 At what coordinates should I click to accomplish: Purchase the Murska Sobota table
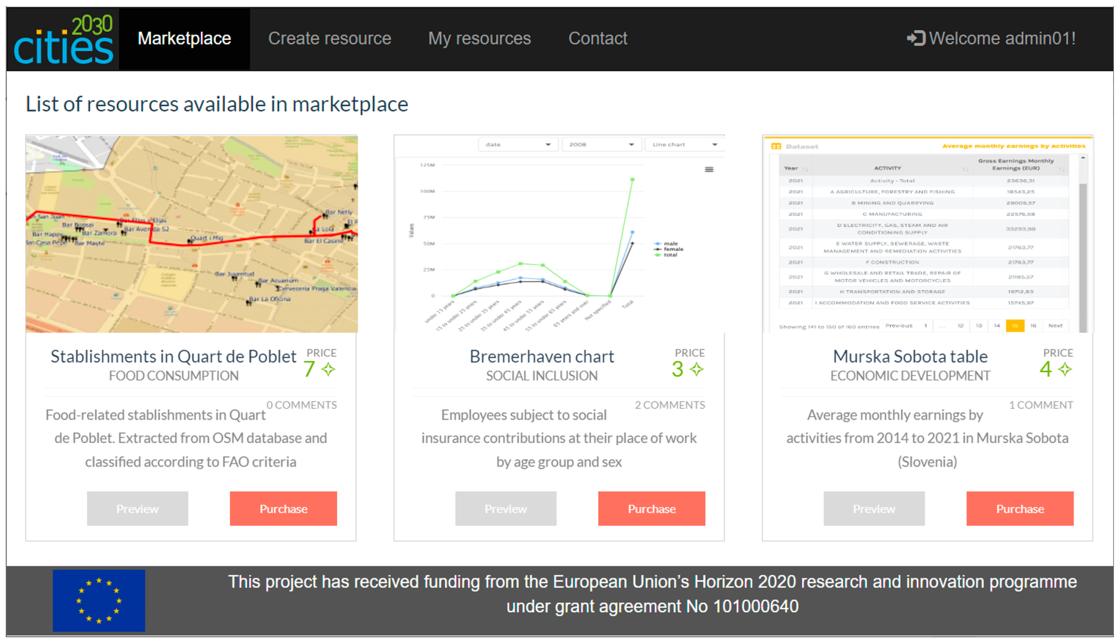point(1020,508)
